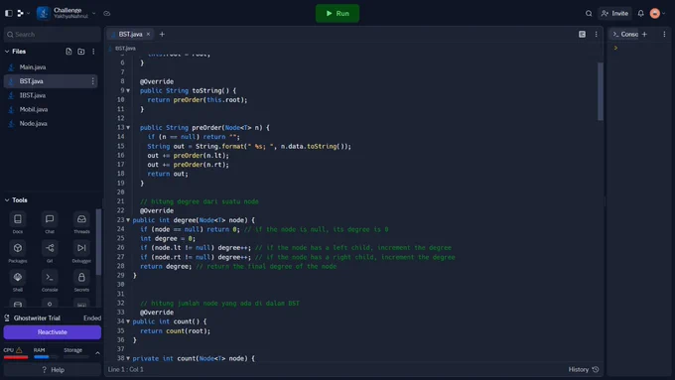Viewport: 675px width, 380px height.
Task: Open Main.java in the file tree
Action: pos(51,67)
